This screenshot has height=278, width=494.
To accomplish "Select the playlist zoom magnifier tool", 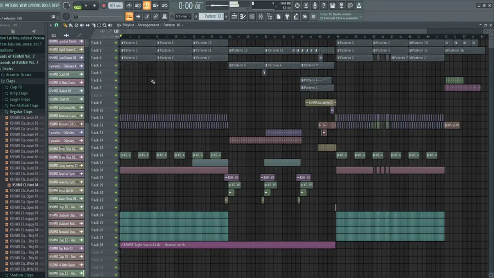I will [x=104, y=25].
